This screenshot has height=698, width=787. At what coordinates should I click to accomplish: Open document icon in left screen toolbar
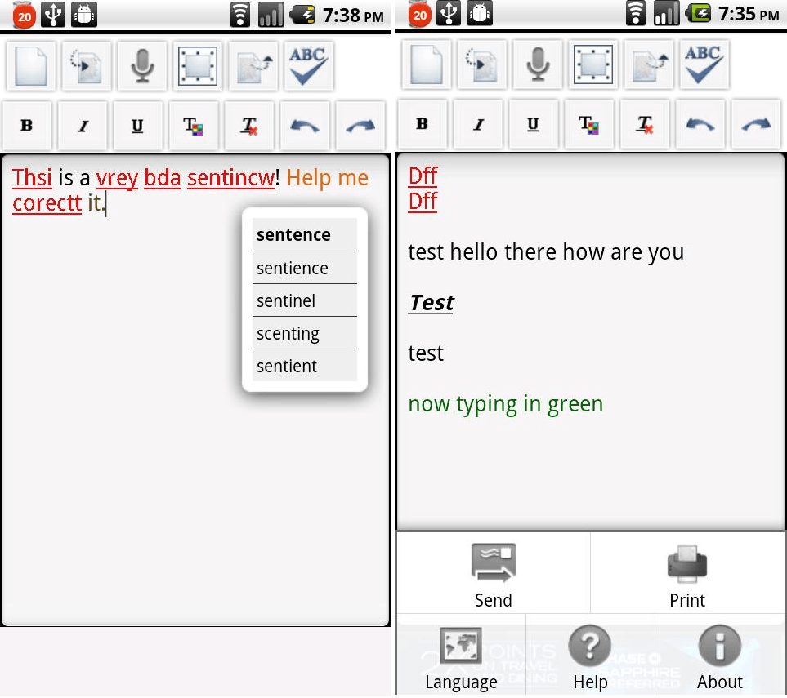tap(87, 66)
